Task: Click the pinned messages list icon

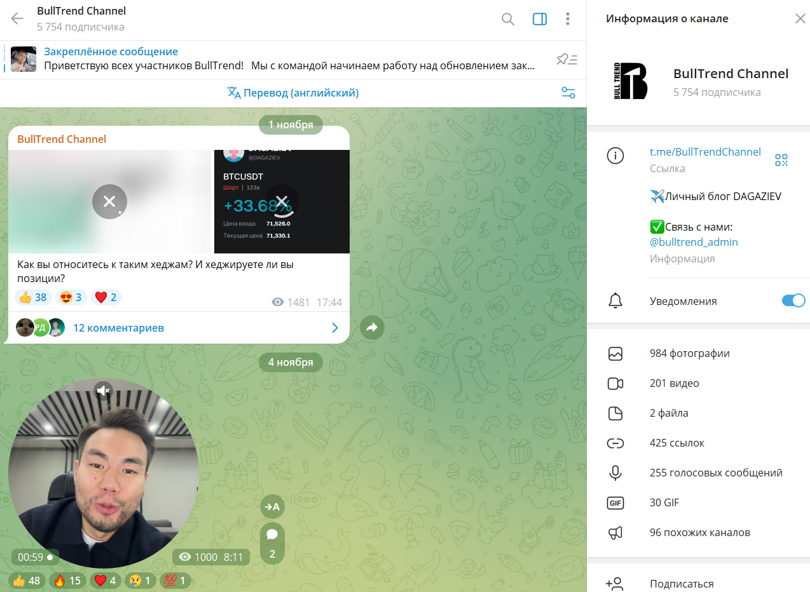Action: point(566,60)
